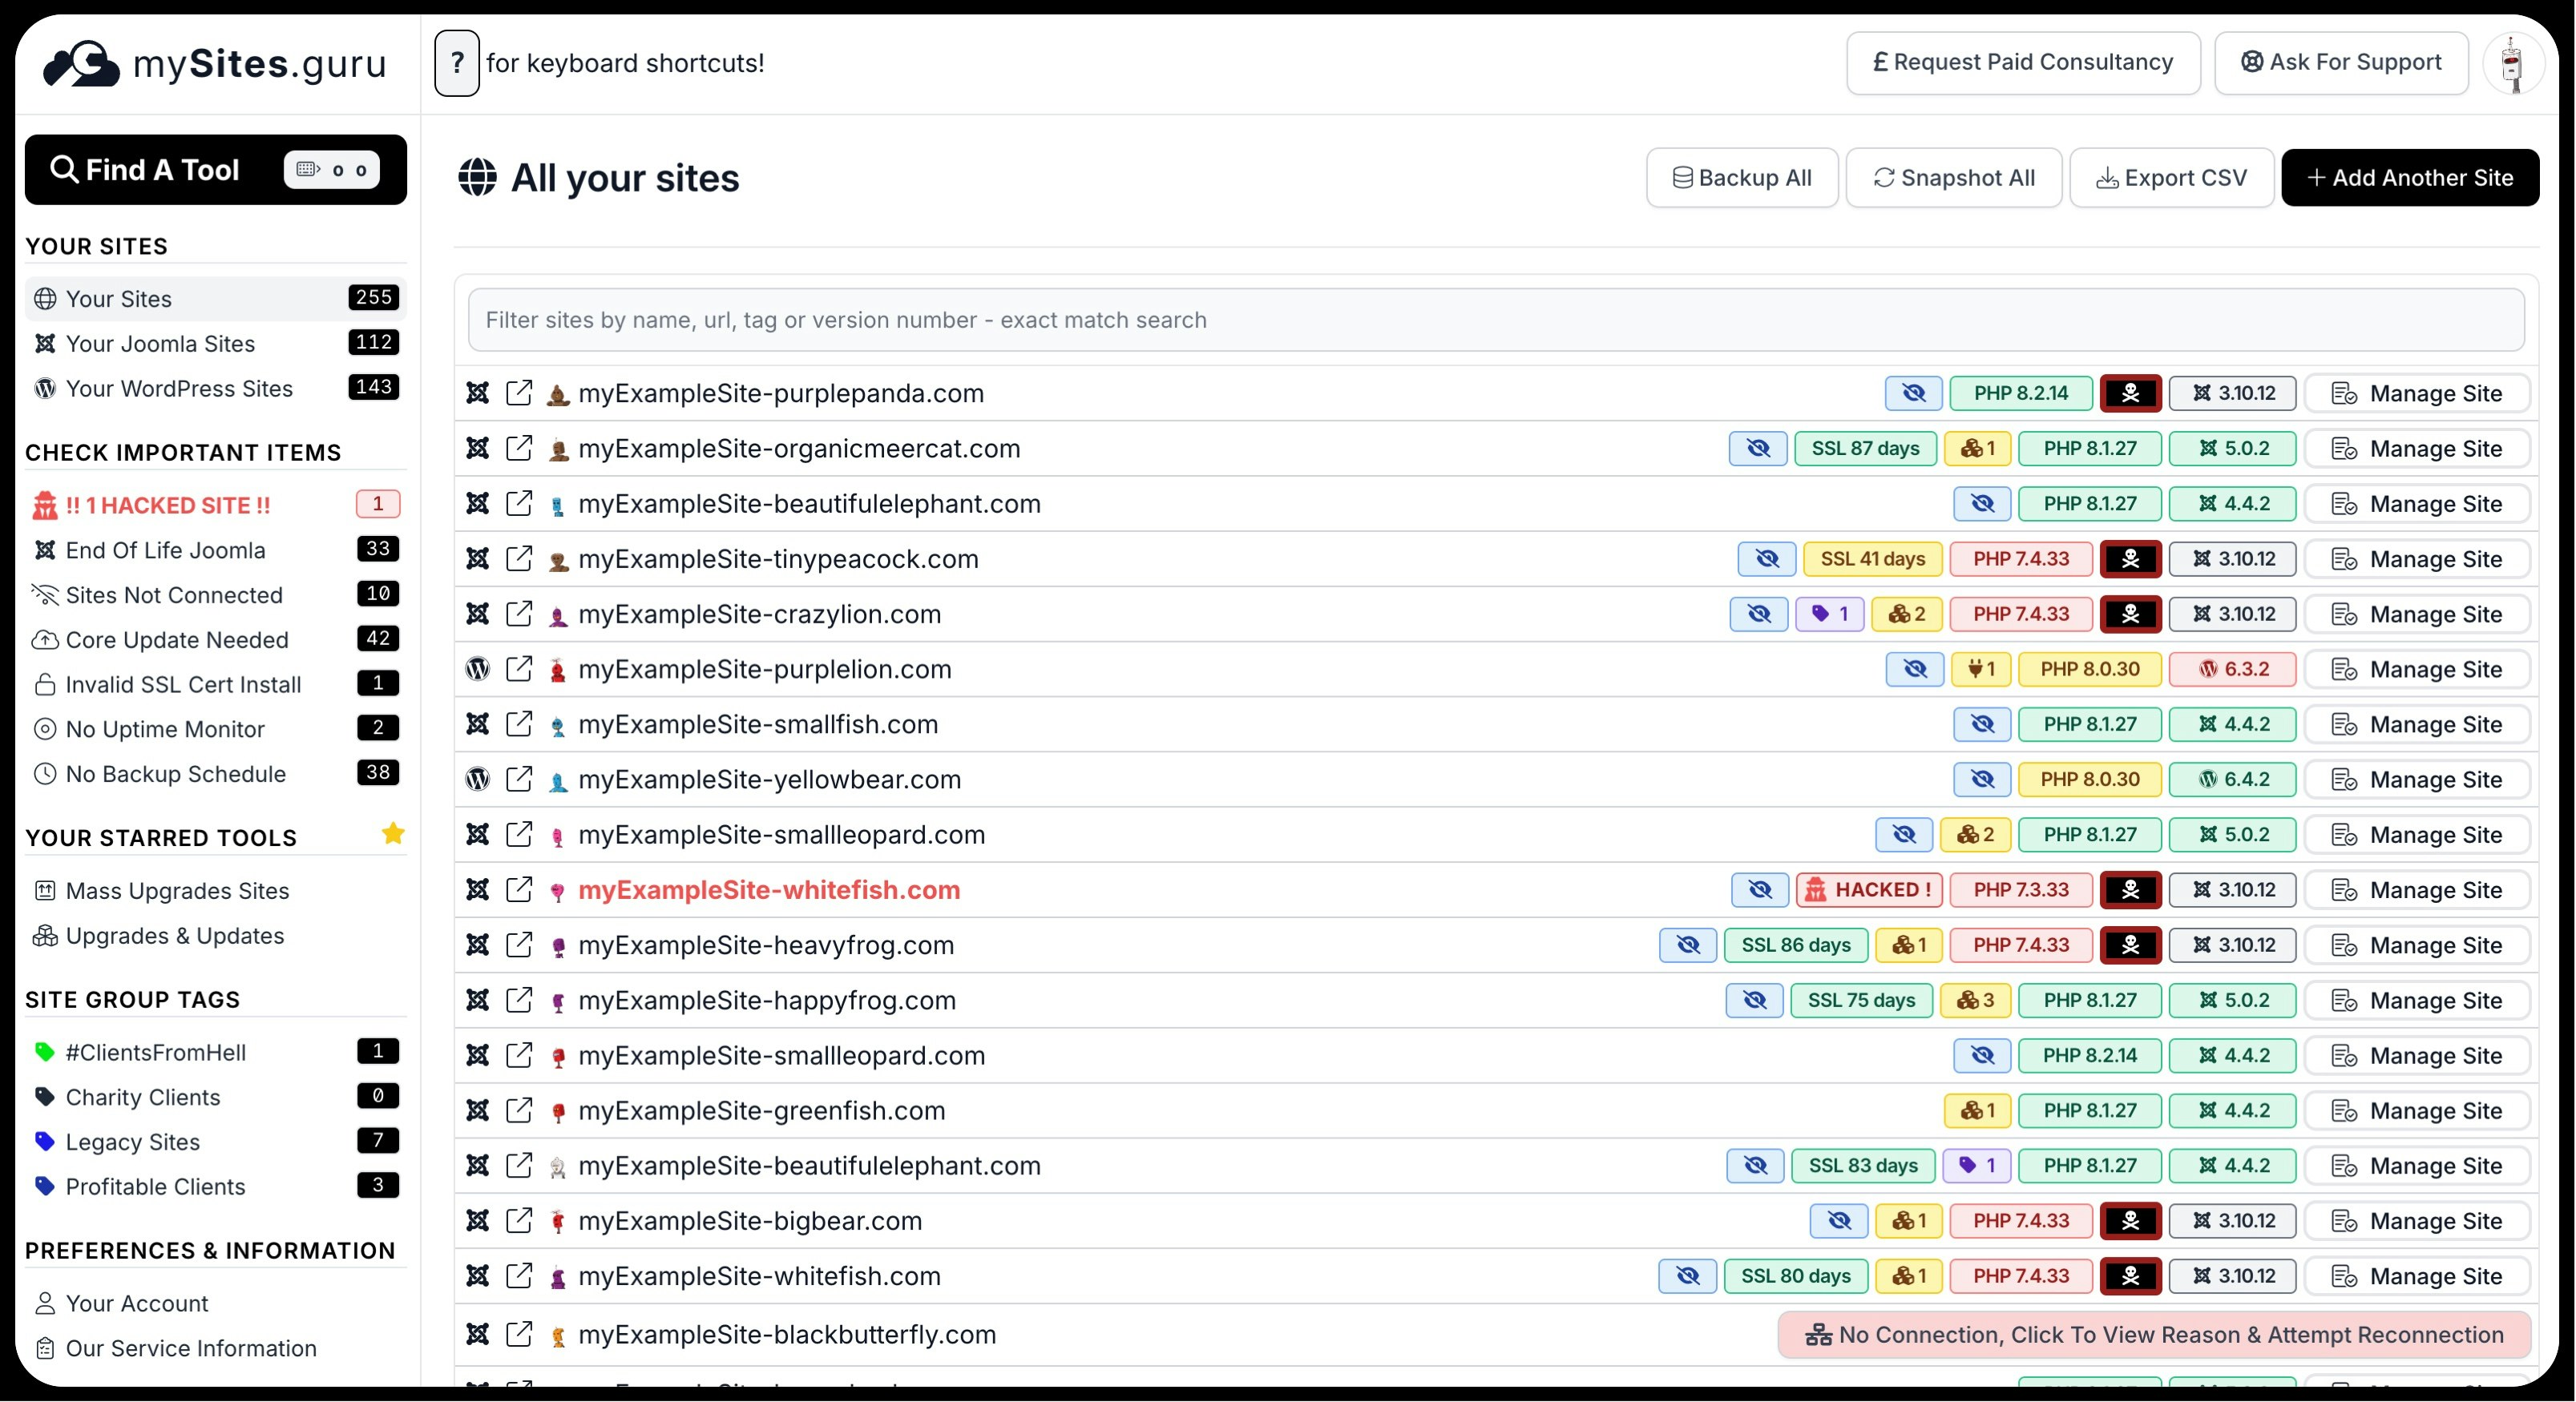Open purplepanda site via external link icon
Screen dimensions: 2576x1402
click(519, 393)
